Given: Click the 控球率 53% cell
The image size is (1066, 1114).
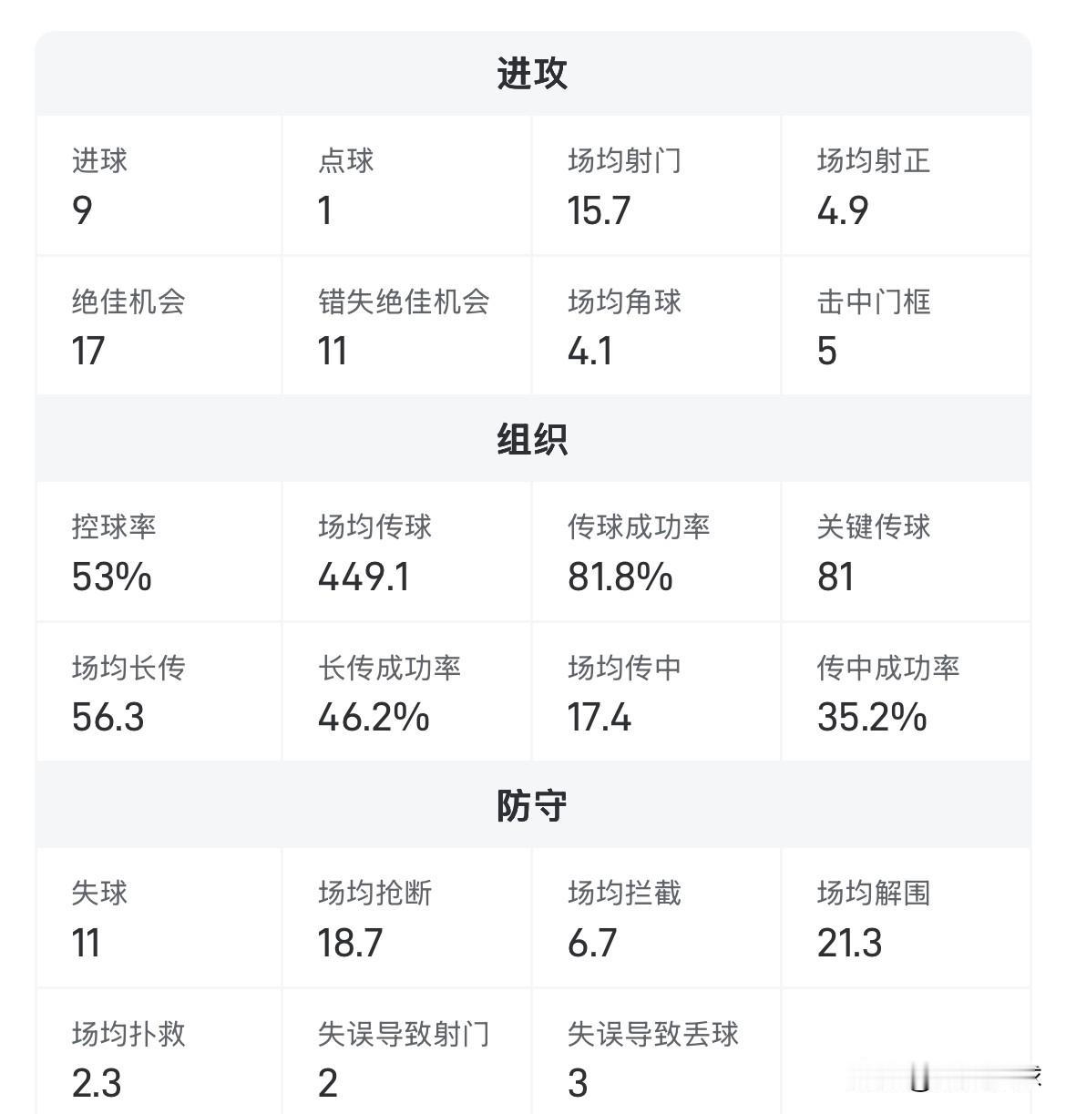Looking at the screenshot, I should tap(159, 552).
